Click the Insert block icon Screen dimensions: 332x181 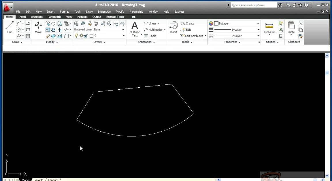point(173,27)
